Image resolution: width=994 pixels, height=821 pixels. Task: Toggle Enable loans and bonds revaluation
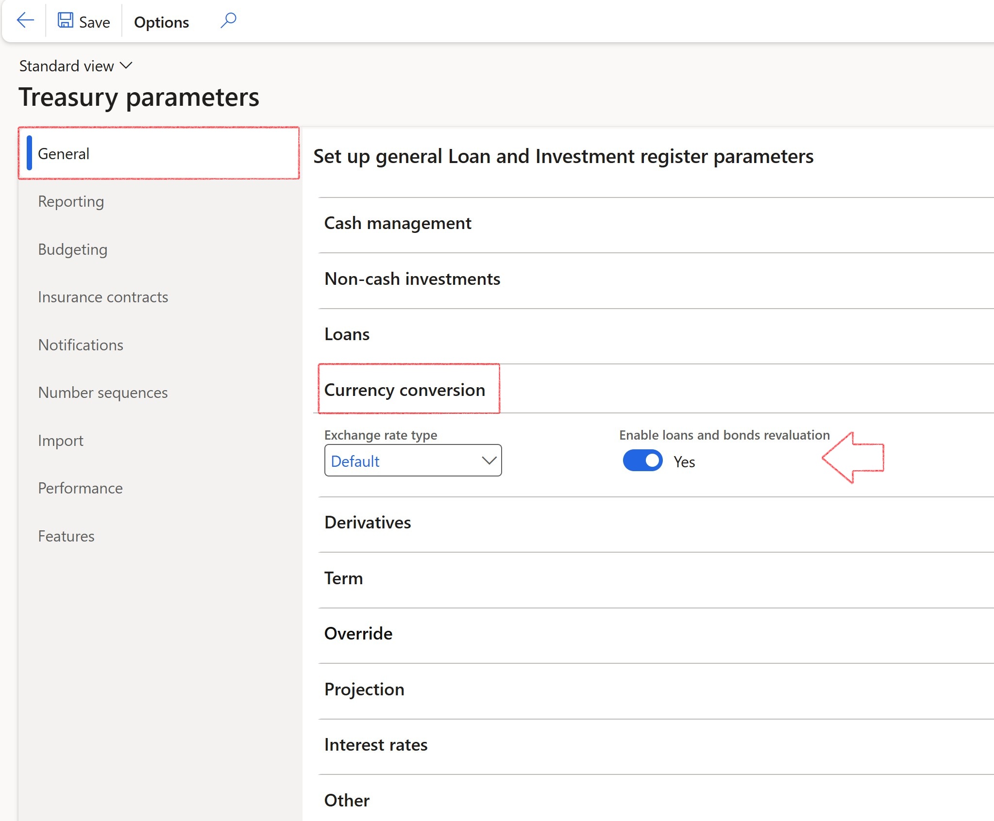642,460
